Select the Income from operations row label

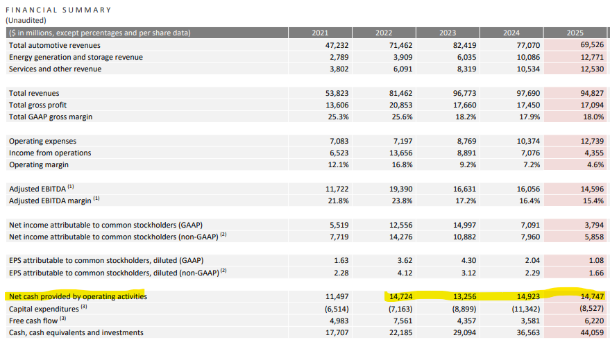coord(50,153)
